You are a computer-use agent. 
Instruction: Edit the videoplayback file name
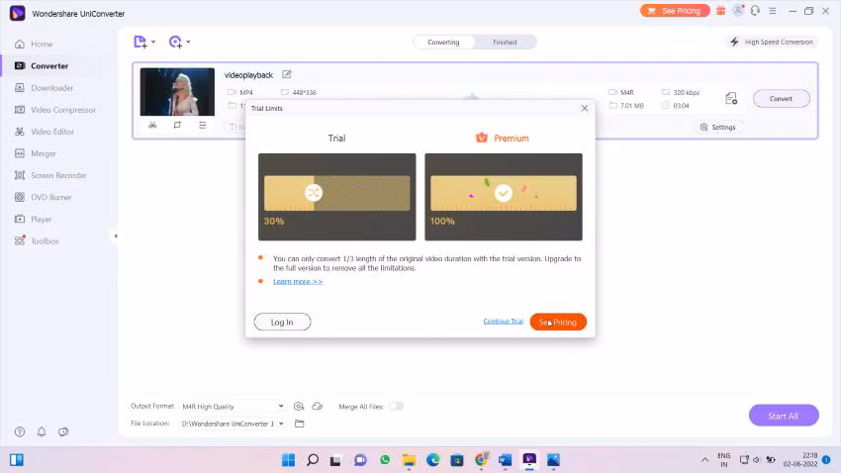(x=287, y=74)
